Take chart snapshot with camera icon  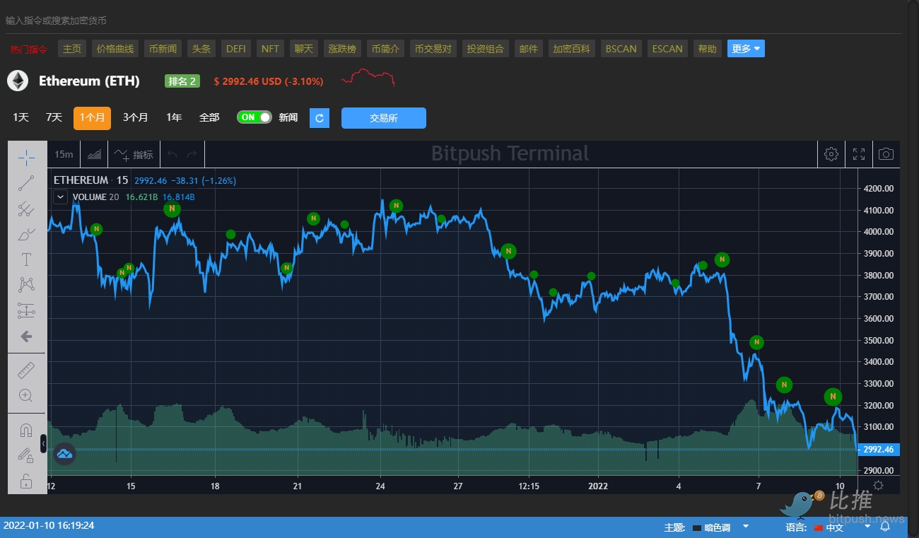click(886, 154)
